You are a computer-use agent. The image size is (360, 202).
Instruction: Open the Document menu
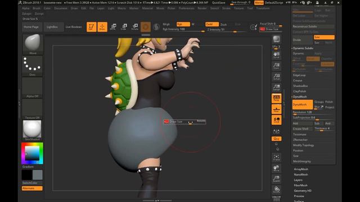[61, 8]
